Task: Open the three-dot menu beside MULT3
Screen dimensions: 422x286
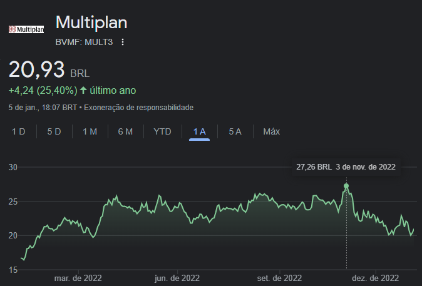Action: pos(123,42)
